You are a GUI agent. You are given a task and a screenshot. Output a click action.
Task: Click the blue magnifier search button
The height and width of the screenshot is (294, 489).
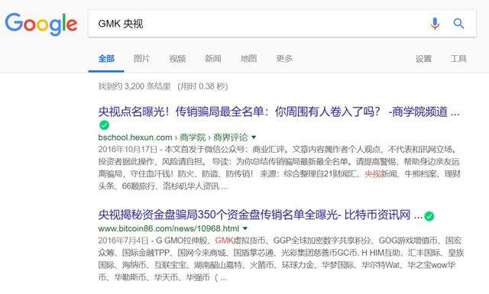[458, 24]
